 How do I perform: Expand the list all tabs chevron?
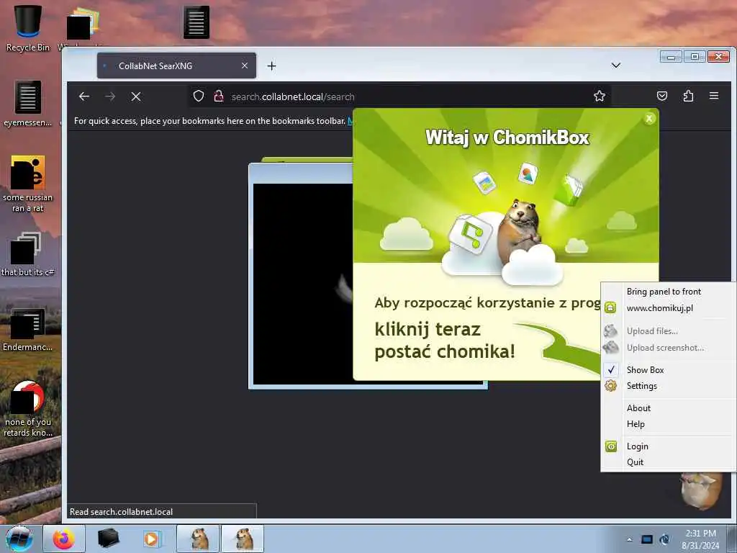[616, 66]
